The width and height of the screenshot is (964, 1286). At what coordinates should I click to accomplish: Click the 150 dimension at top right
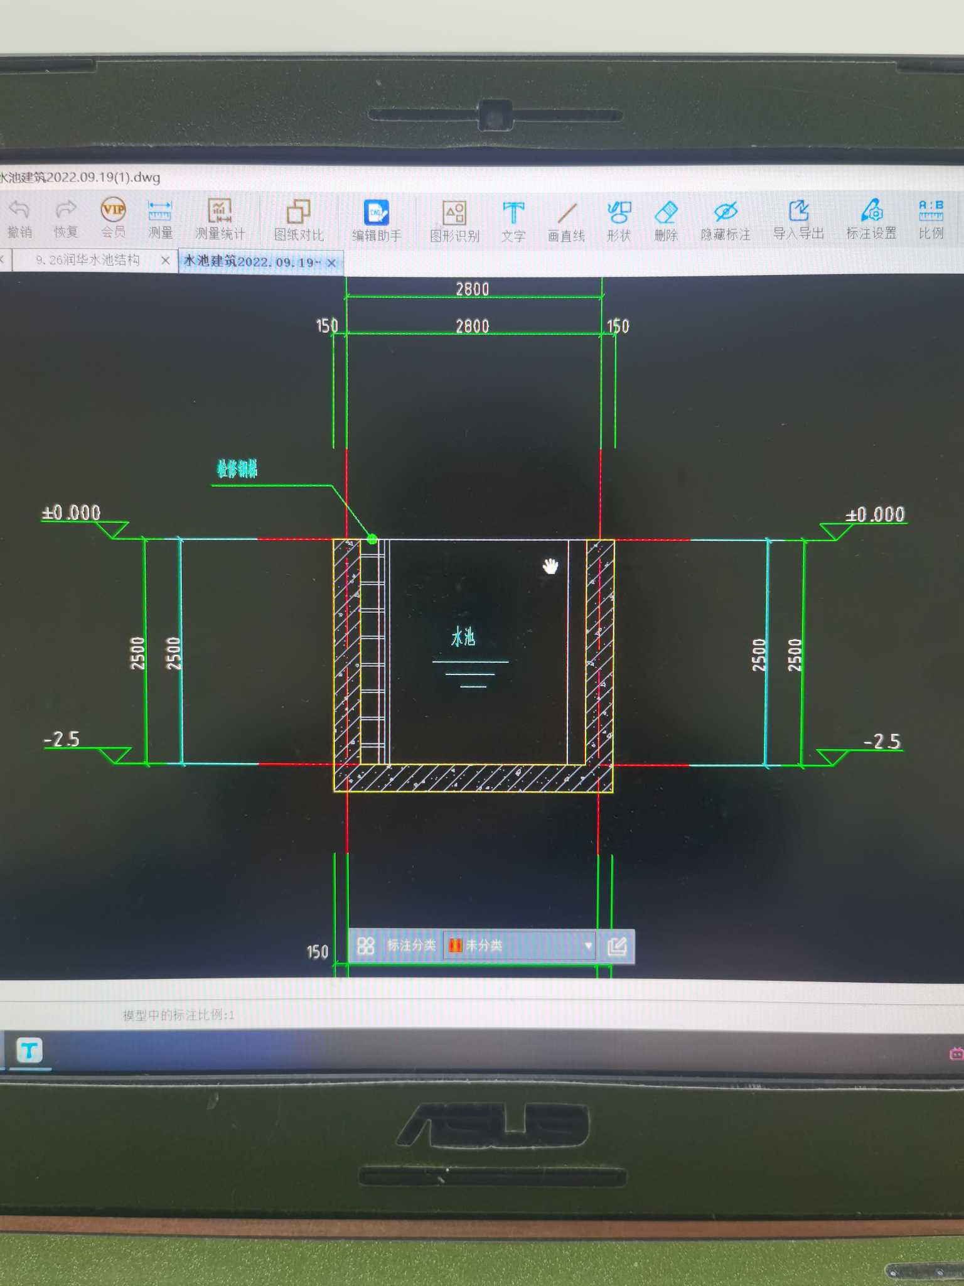[x=618, y=325]
